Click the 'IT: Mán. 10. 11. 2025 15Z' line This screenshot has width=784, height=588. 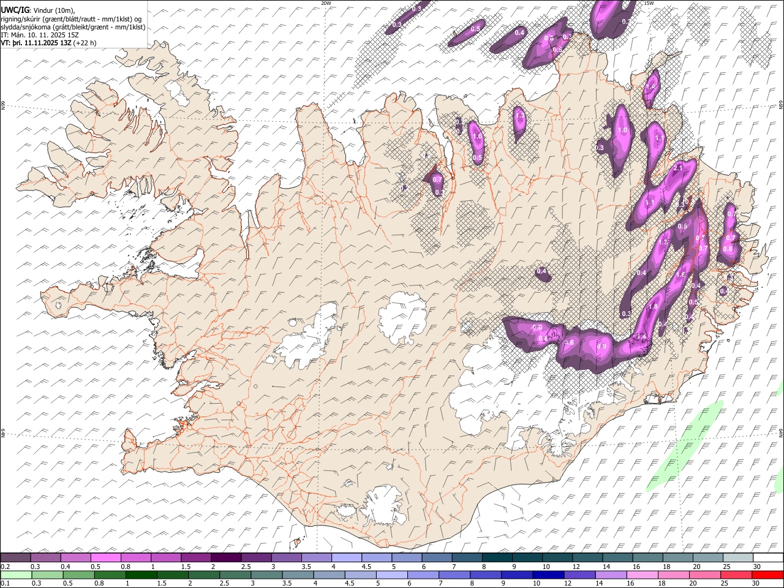tap(40, 35)
